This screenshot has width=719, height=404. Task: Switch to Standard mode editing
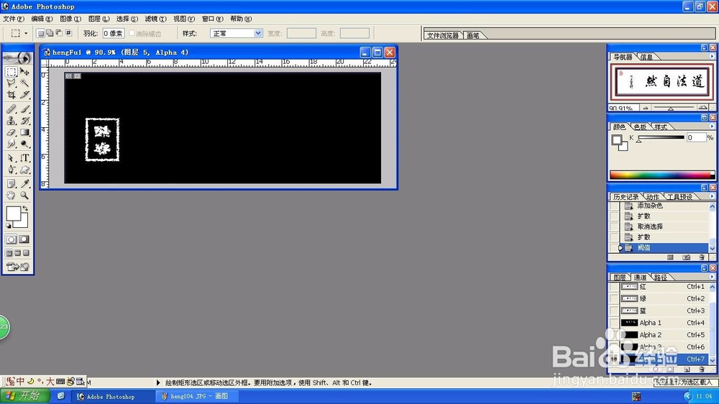click(12, 239)
